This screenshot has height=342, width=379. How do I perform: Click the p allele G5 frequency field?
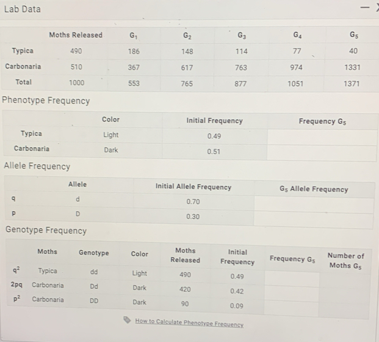point(313,221)
